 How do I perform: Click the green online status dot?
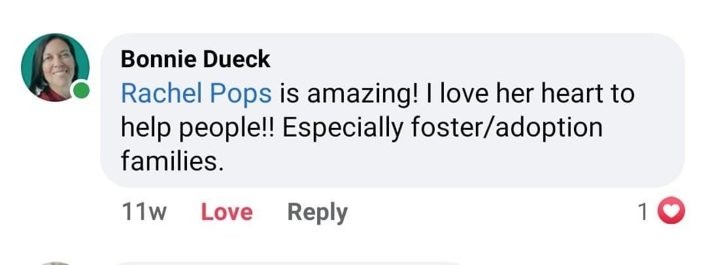point(81,93)
